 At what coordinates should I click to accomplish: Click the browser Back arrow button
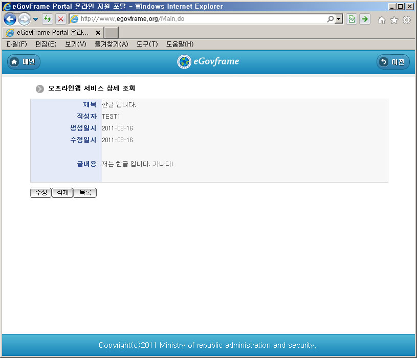[x=10, y=19]
